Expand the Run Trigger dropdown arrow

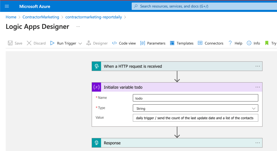coord(80,43)
